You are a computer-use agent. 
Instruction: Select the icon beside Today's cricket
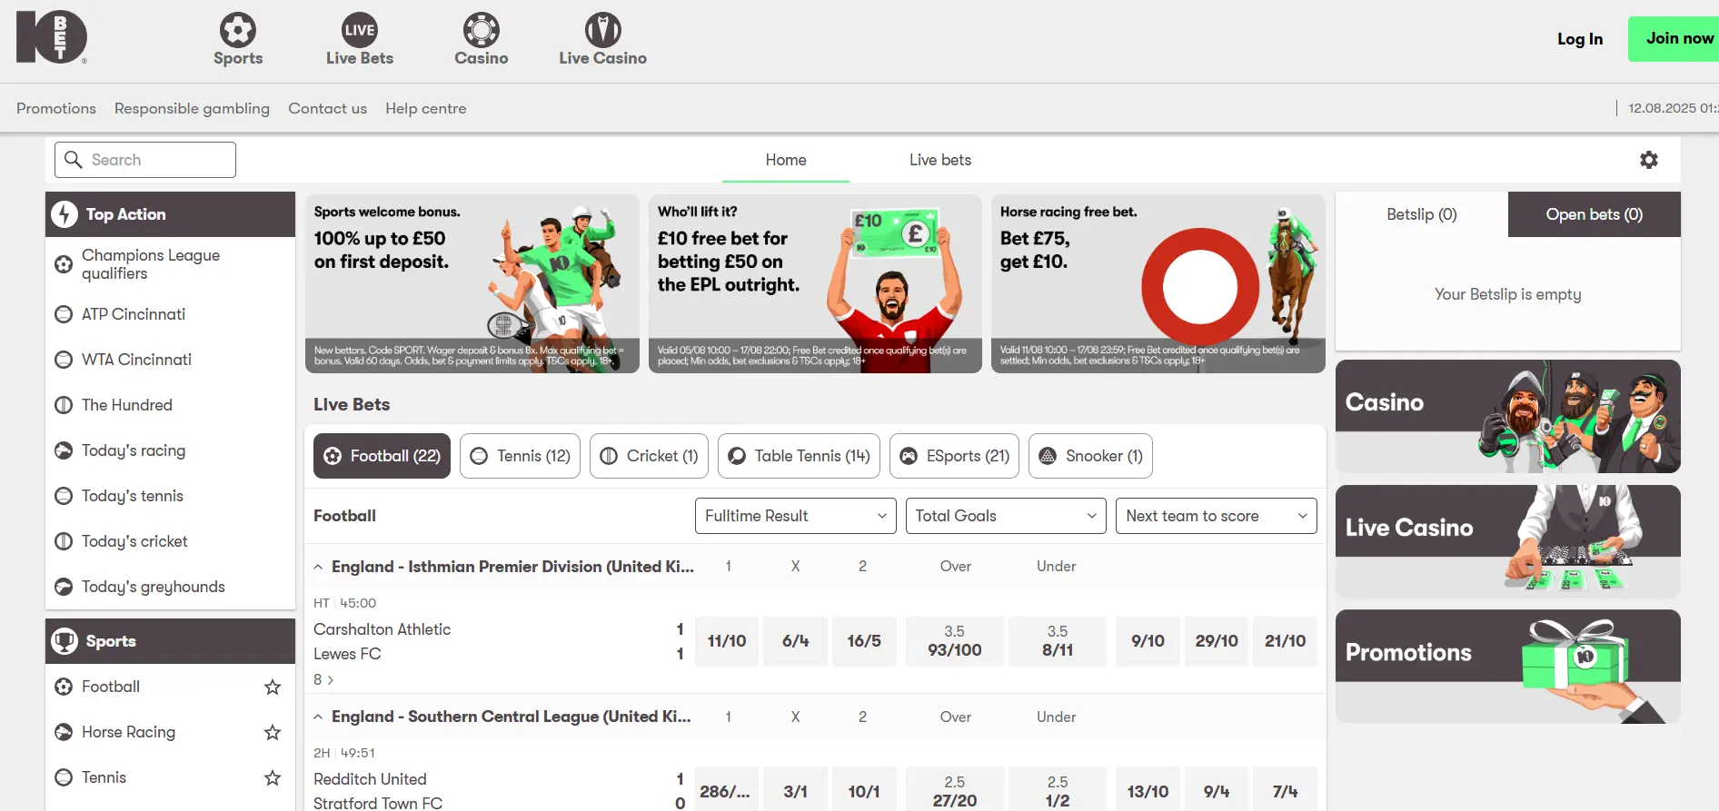64,541
